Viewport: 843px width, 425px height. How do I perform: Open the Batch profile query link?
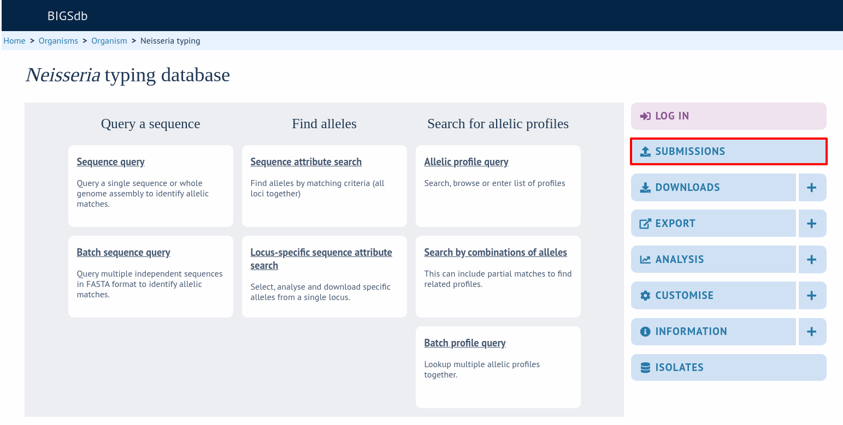(465, 343)
